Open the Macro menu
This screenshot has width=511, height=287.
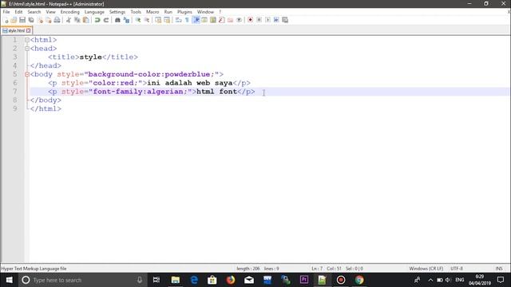point(153,12)
